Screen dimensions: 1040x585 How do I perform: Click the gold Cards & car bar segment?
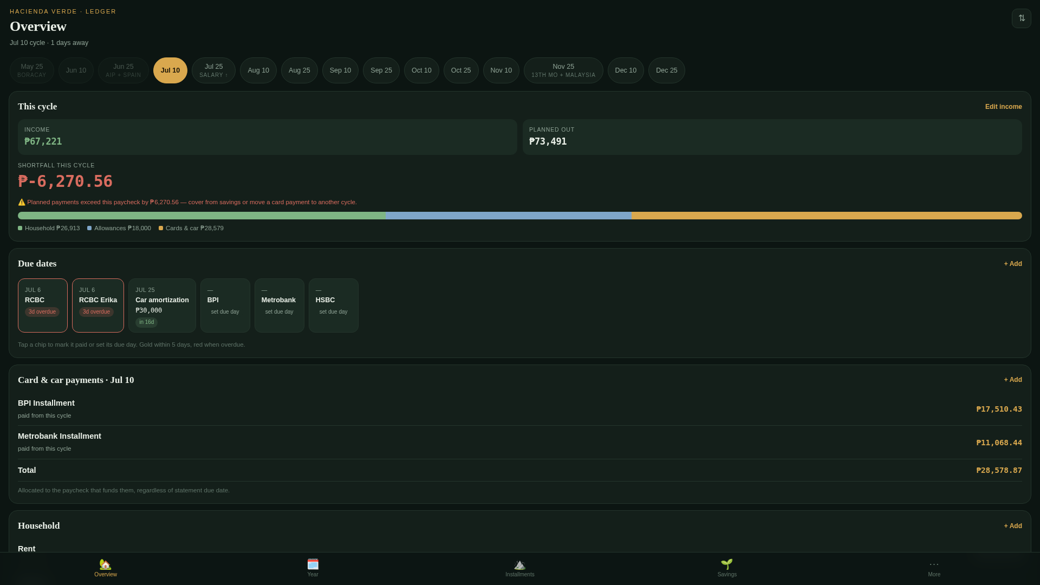827,216
